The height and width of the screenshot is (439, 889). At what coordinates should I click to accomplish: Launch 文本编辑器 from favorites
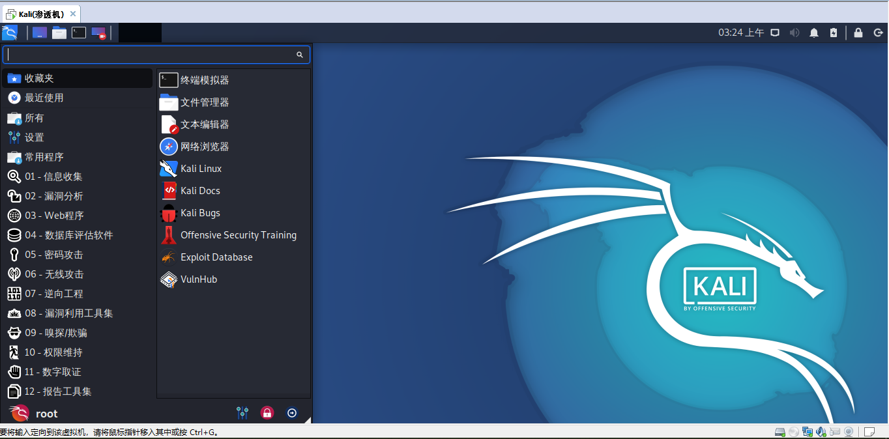click(x=233, y=124)
